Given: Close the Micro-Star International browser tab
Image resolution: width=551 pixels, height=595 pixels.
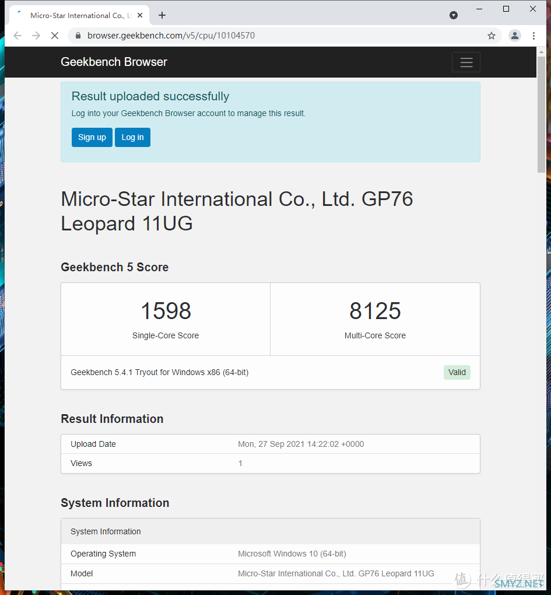Looking at the screenshot, I should pos(140,15).
